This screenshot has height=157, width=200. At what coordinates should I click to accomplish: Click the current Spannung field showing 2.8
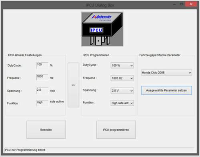click(x=42, y=91)
